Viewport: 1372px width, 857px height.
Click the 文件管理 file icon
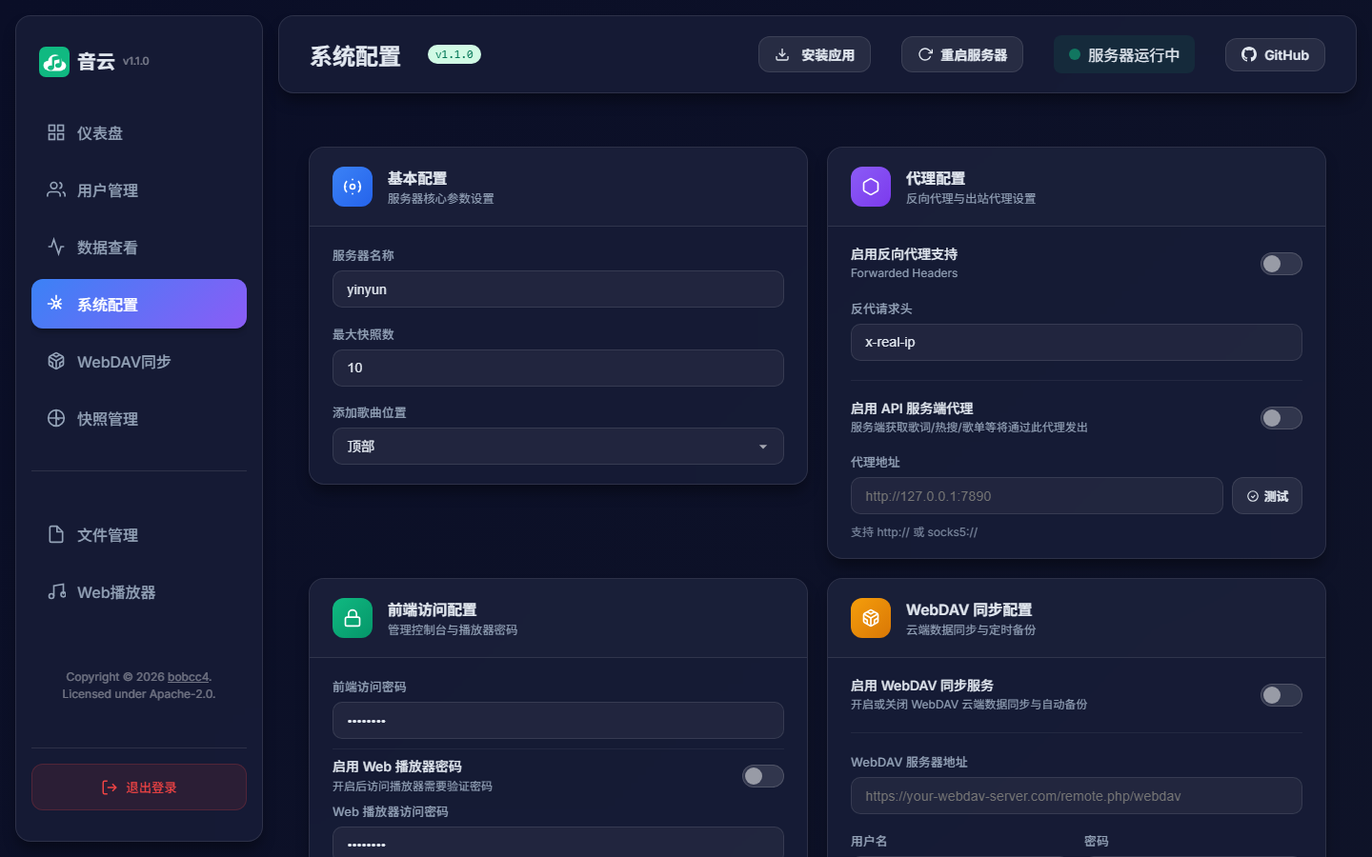click(x=56, y=534)
